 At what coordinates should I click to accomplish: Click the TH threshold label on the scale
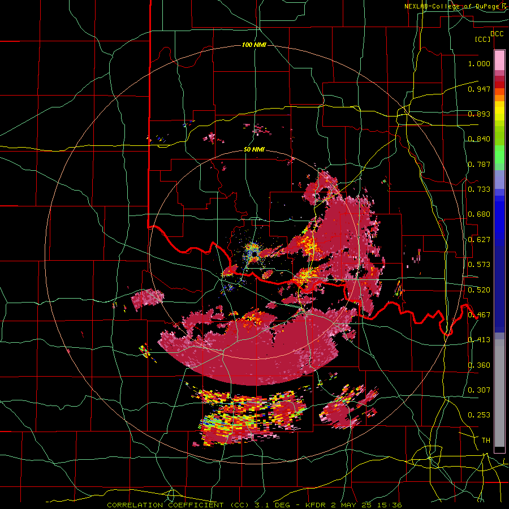486,441
